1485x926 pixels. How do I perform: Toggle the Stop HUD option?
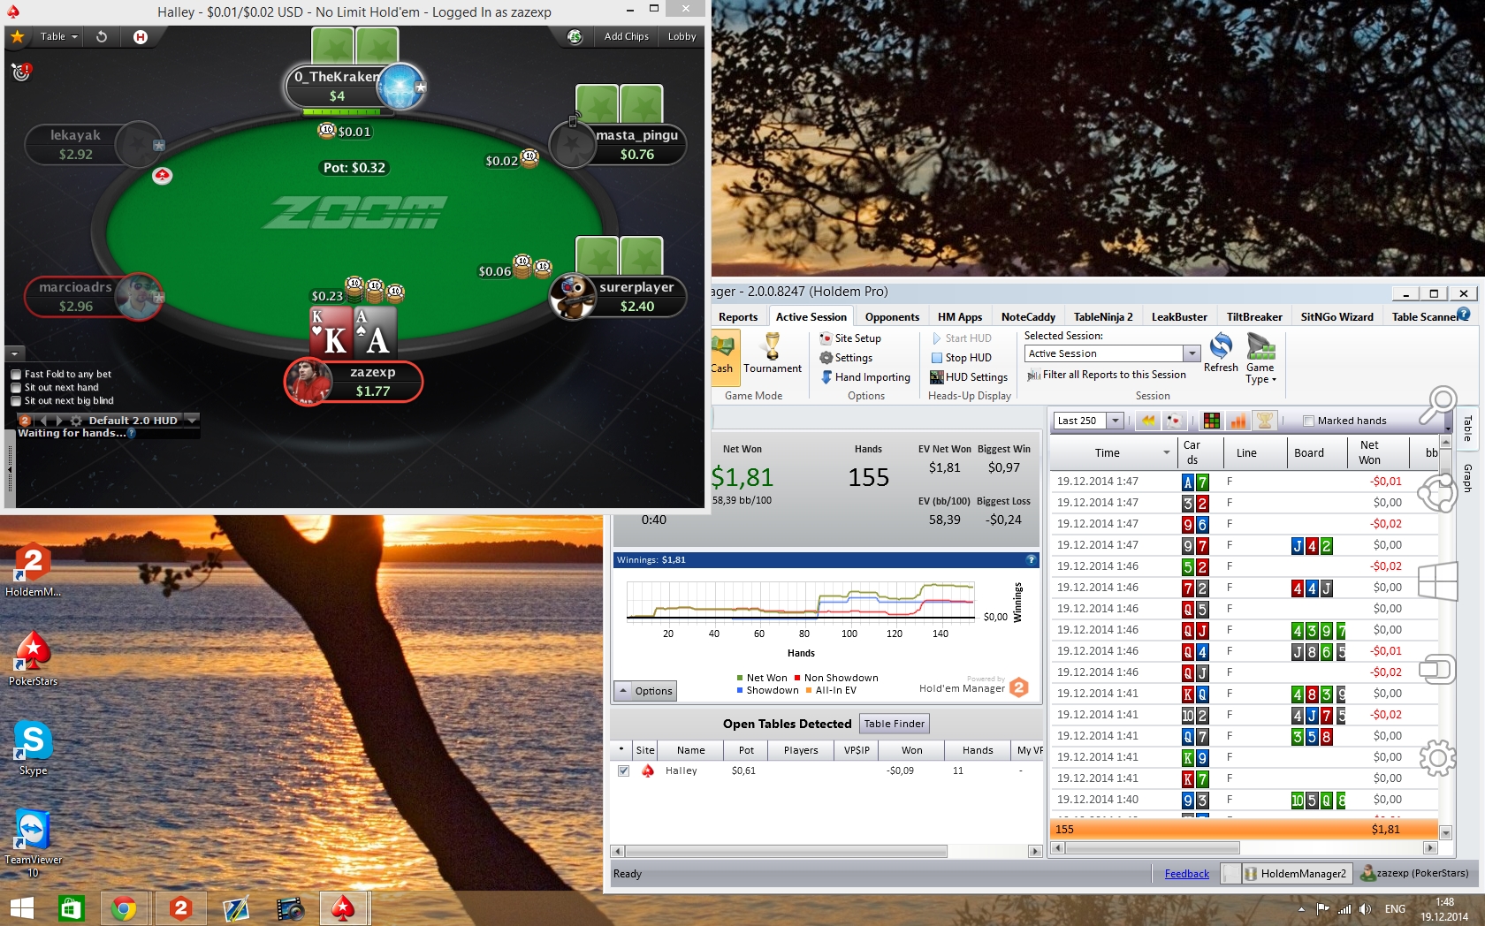(x=961, y=358)
